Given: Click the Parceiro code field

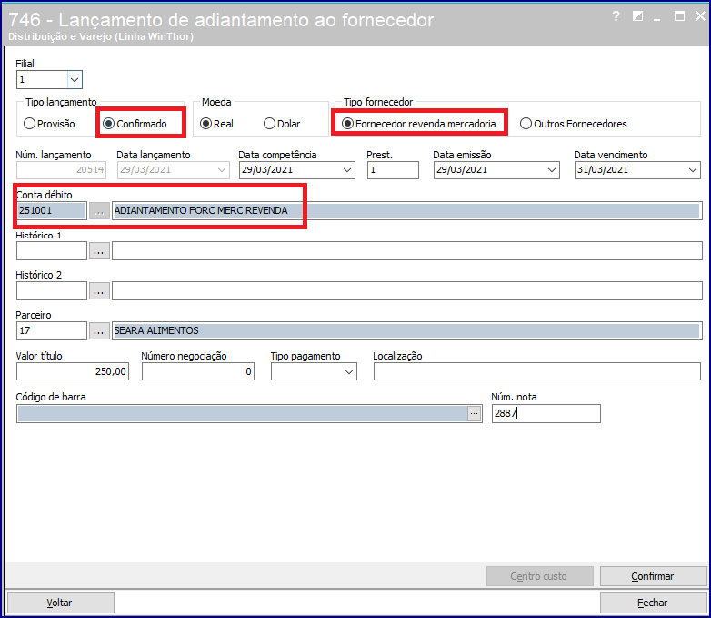Looking at the screenshot, I should 52,330.
